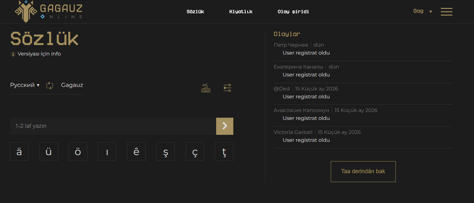The height and width of the screenshot is (203, 474).
Task: Open the Gag site language dropdown
Action: [x=422, y=11]
